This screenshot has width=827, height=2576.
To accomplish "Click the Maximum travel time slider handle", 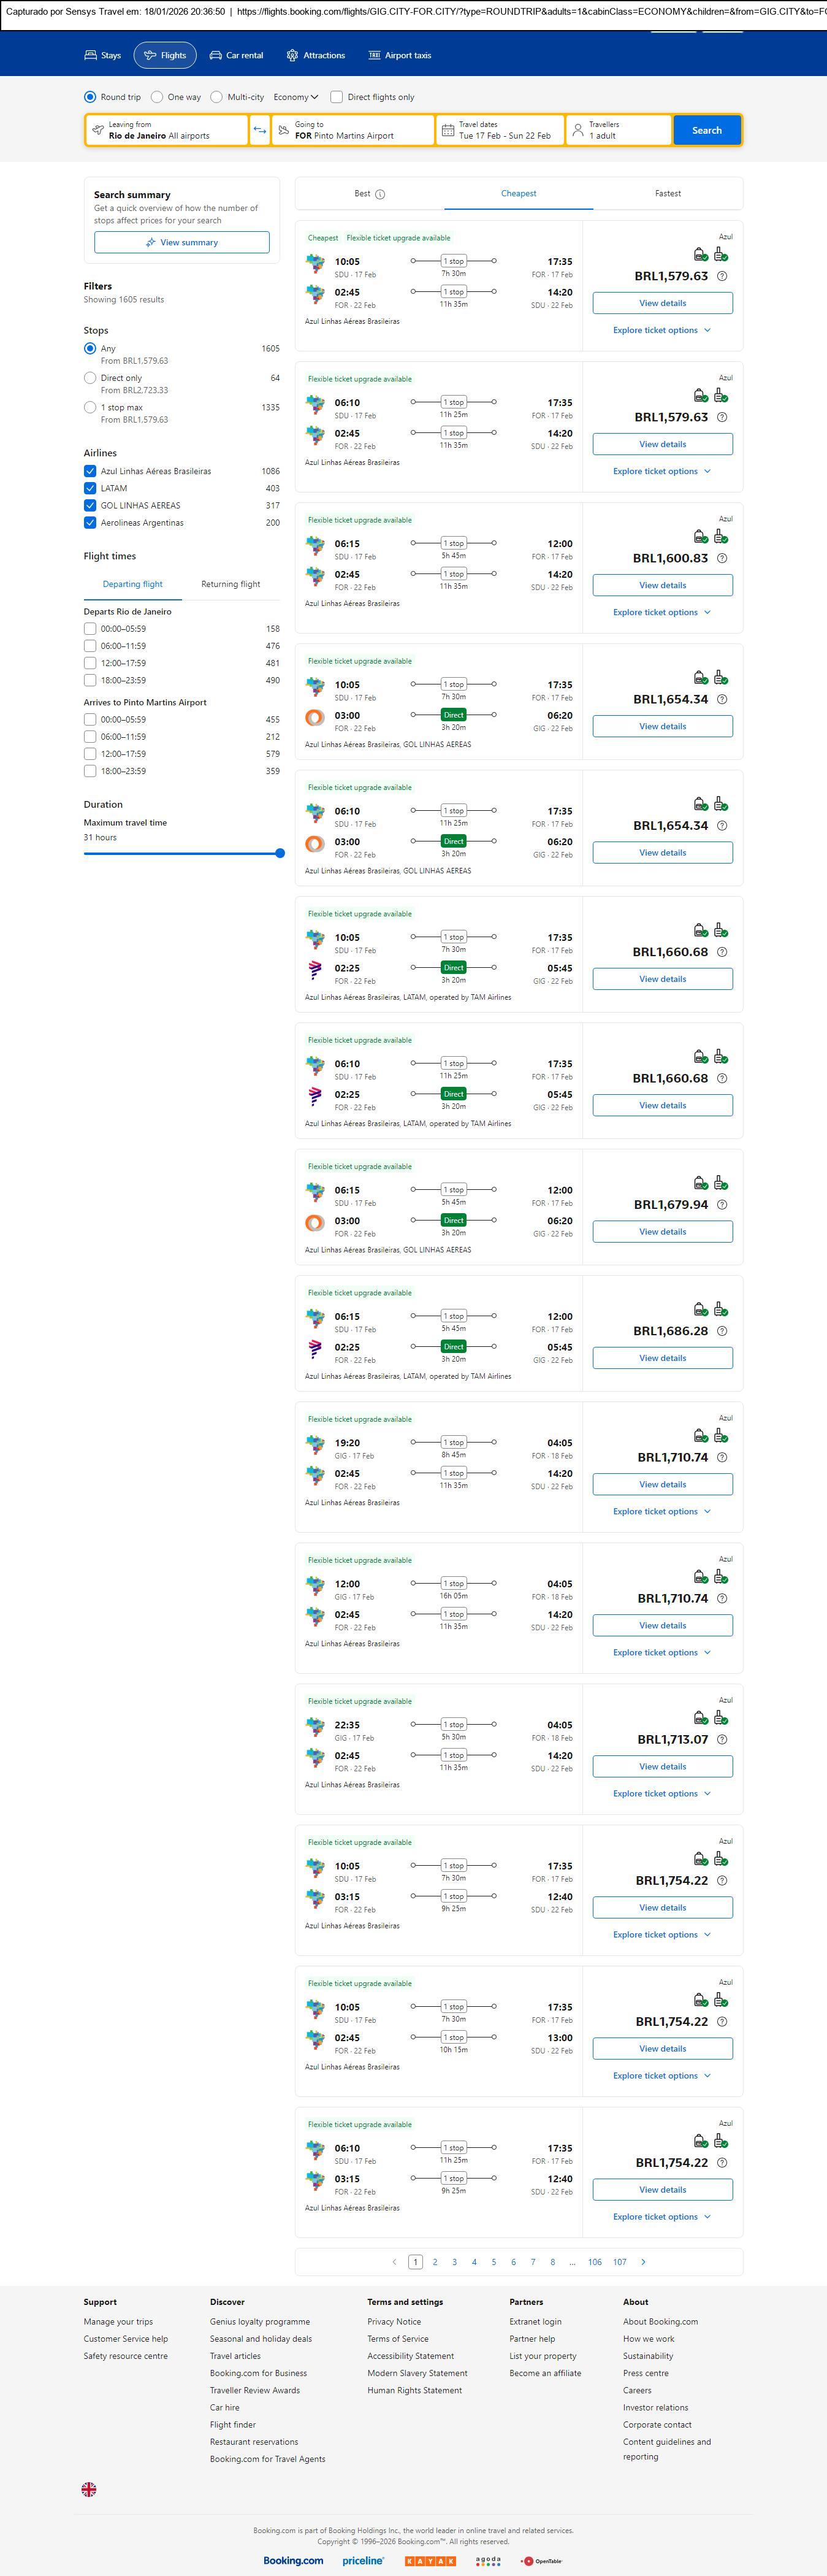I will pos(280,853).
